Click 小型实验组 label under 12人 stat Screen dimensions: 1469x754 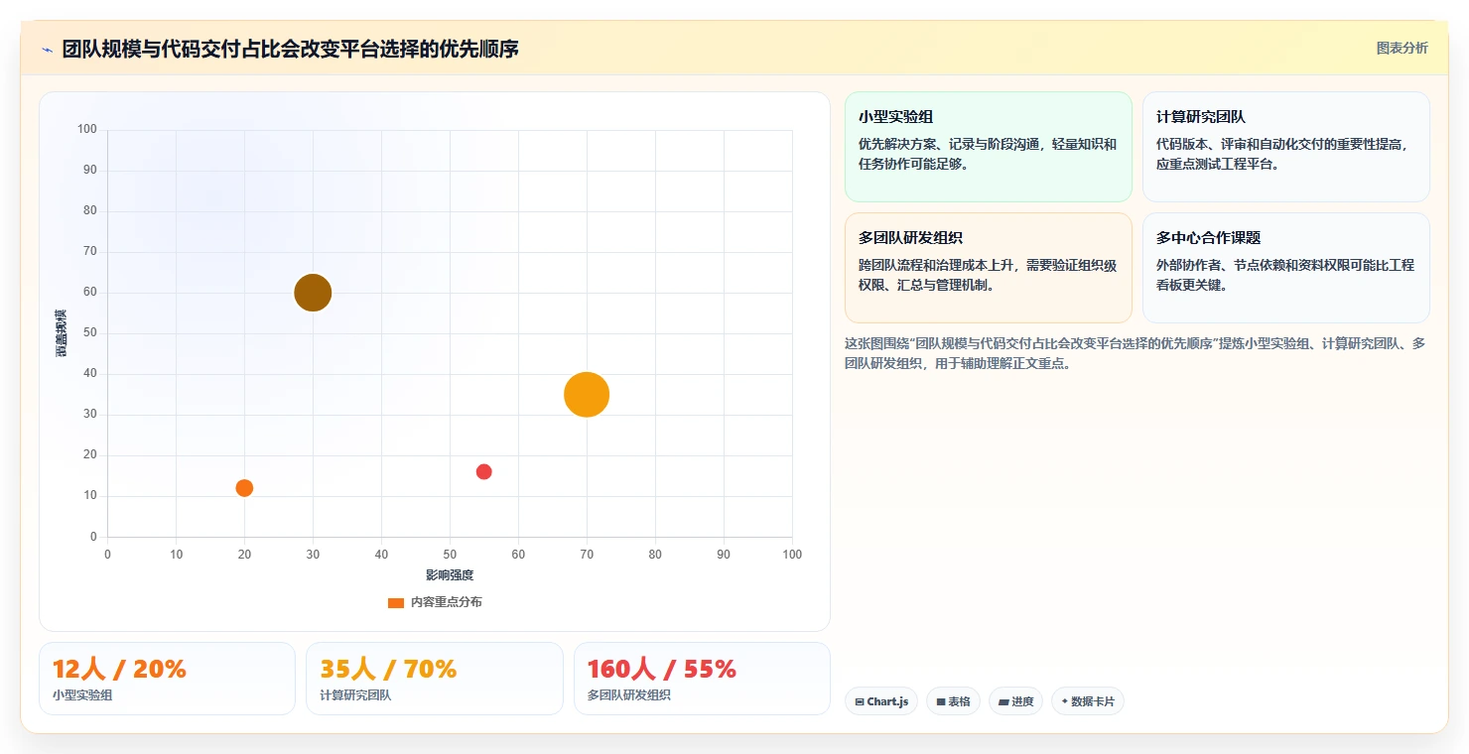tap(82, 695)
